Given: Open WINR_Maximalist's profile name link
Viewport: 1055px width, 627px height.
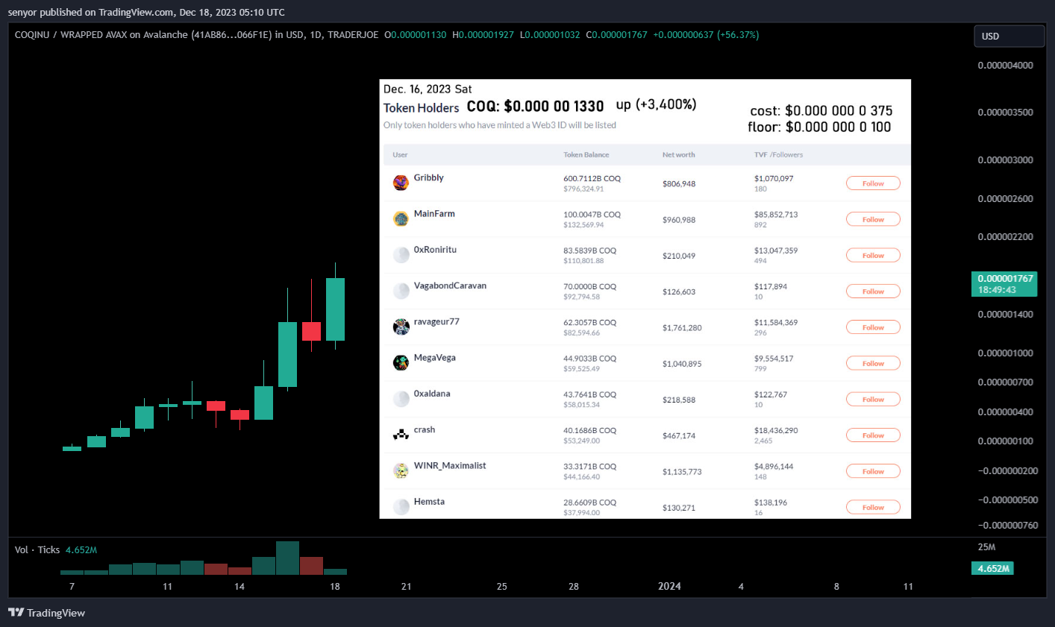Looking at the screenshot, I should pos(450,465).
